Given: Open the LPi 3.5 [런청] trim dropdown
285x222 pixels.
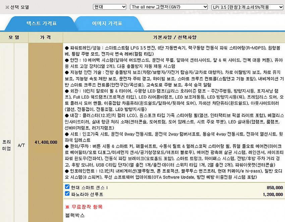Looking at the screenshot, I should [248, 7].
